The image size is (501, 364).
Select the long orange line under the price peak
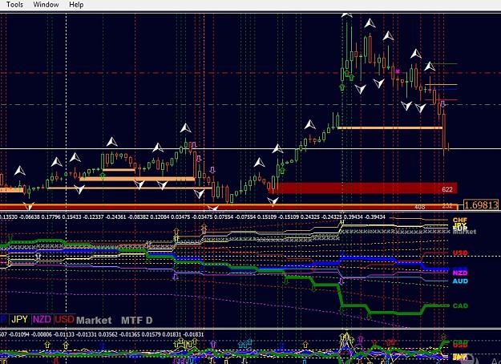[x=390, y=127]
